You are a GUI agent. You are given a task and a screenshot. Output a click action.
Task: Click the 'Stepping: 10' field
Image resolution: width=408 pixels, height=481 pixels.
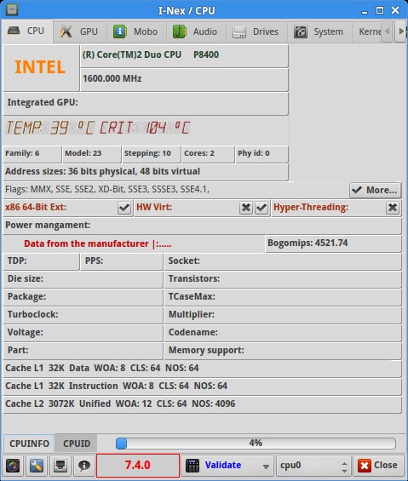click(151, 154)
